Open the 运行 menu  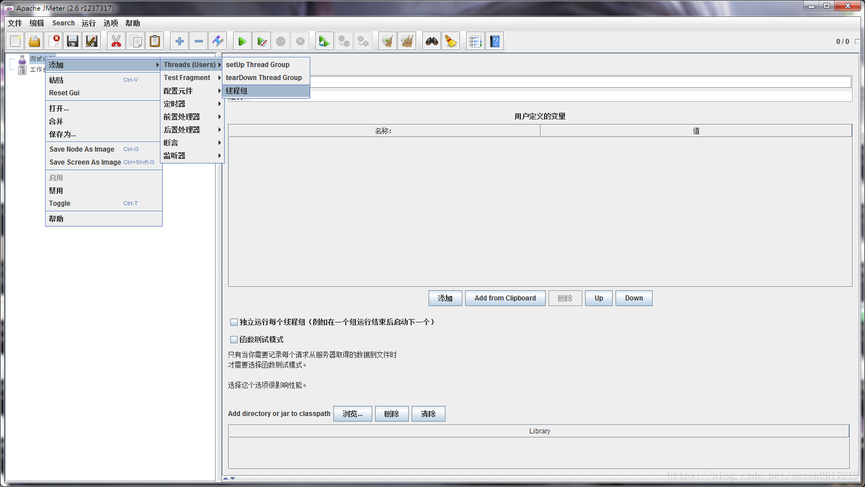click(88, 23)
